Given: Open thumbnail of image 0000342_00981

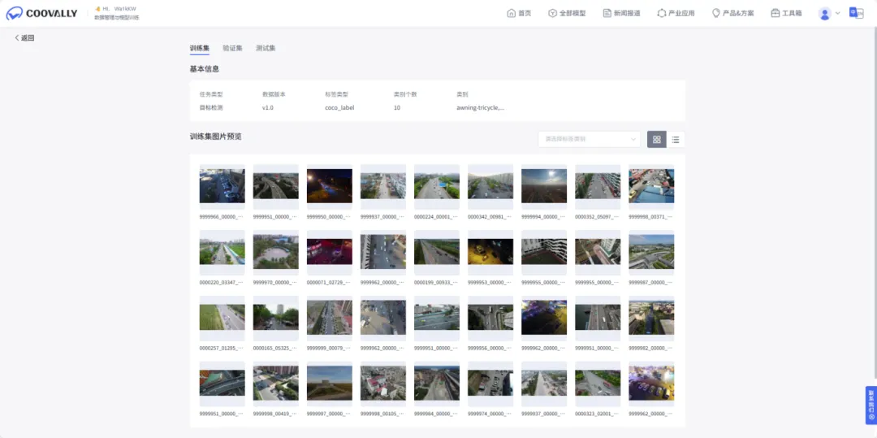Looking at the screenshot, I should coord(490,186).
